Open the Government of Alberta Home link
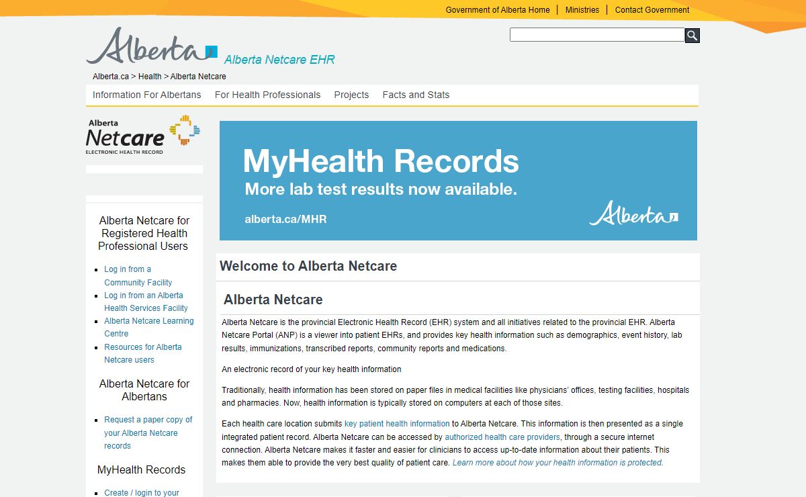This screenshot has height=497, width=806. (498, 10)
